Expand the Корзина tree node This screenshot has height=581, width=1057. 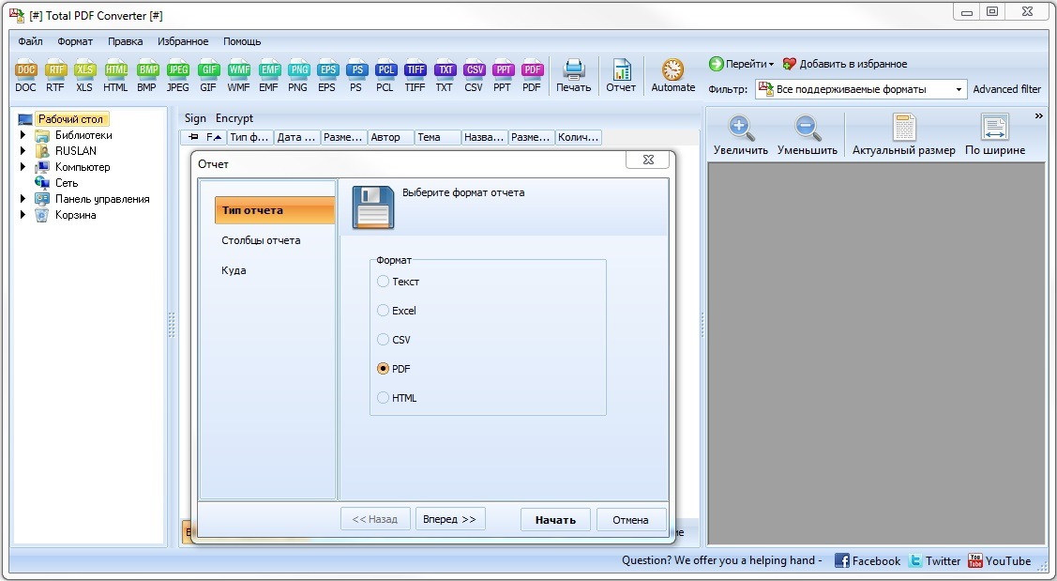click(x=23, y=215)
